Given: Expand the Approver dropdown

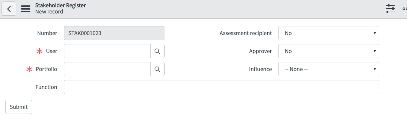Looking at the screenshot, I should tap(329, 51).
